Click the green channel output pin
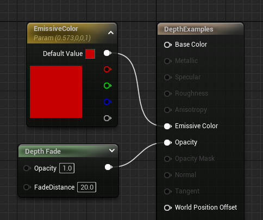Screen dimensions: 263x220 click(x=108, y=86)
